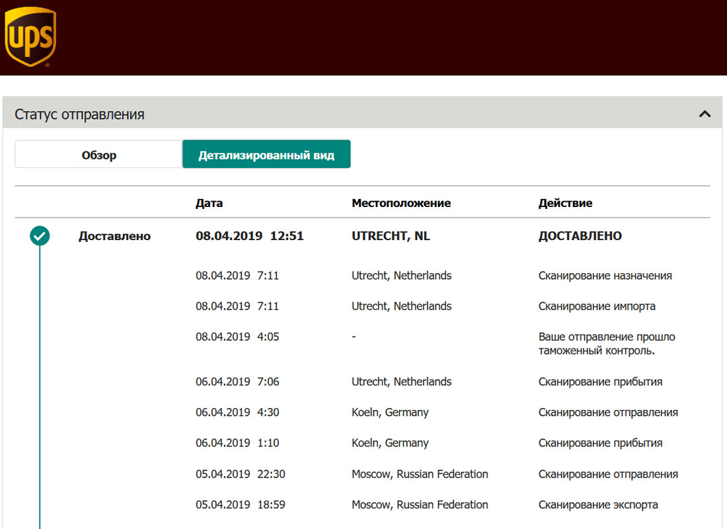Click Сканирование экспорта action

pyautogui.click(x=598, y=505)
